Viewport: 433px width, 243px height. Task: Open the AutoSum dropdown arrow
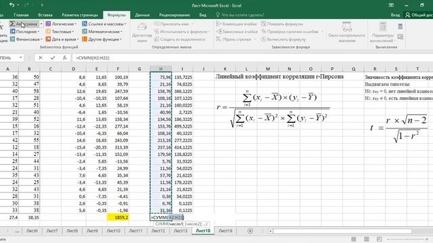41,24
